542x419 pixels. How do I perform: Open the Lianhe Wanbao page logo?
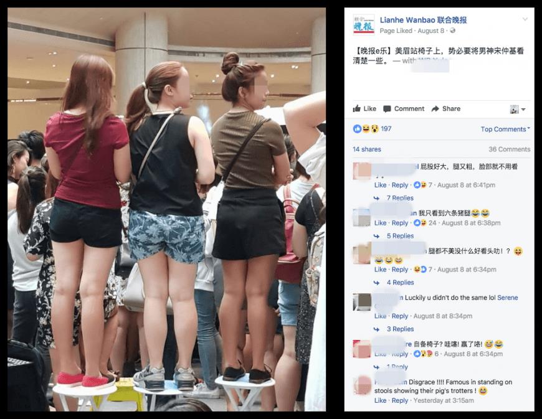pyautogui.click(x=364, y=25)
